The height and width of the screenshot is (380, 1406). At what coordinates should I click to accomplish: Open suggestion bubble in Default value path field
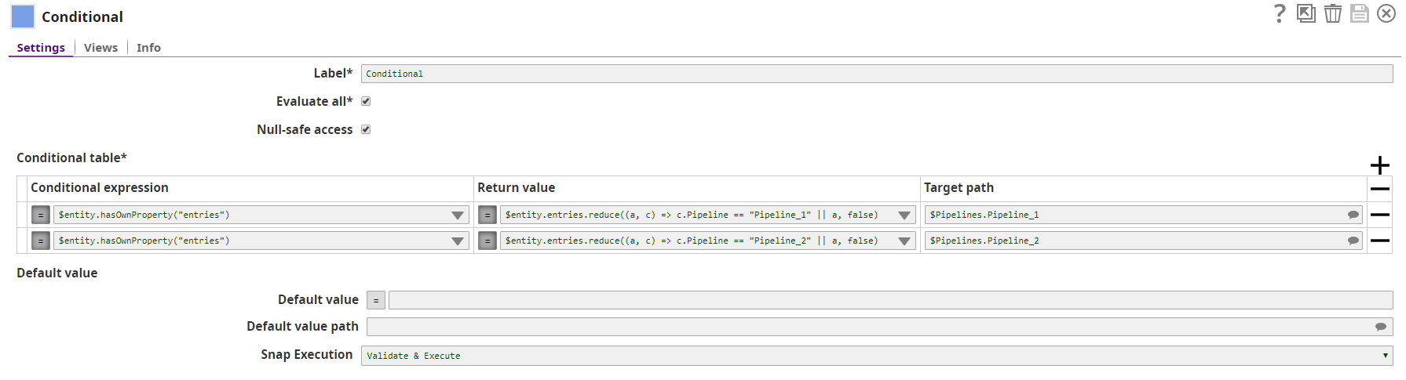[x=1380, y=327]
